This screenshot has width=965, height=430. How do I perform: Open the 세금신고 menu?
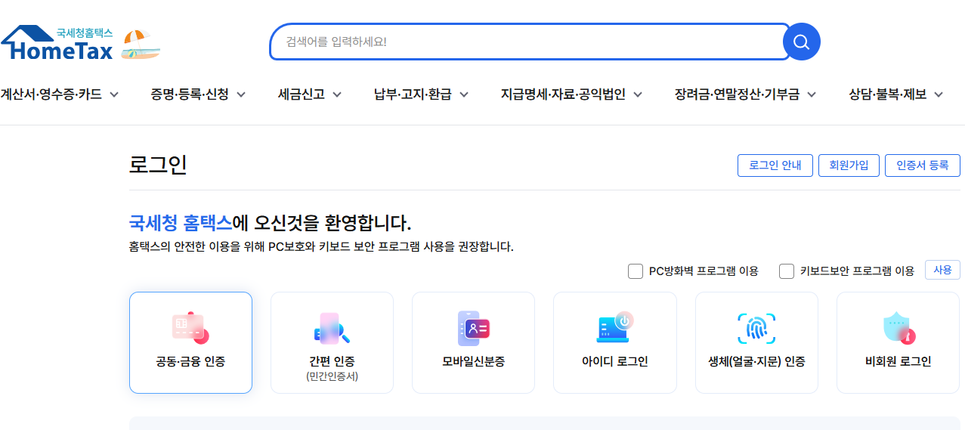coord(302,94)
